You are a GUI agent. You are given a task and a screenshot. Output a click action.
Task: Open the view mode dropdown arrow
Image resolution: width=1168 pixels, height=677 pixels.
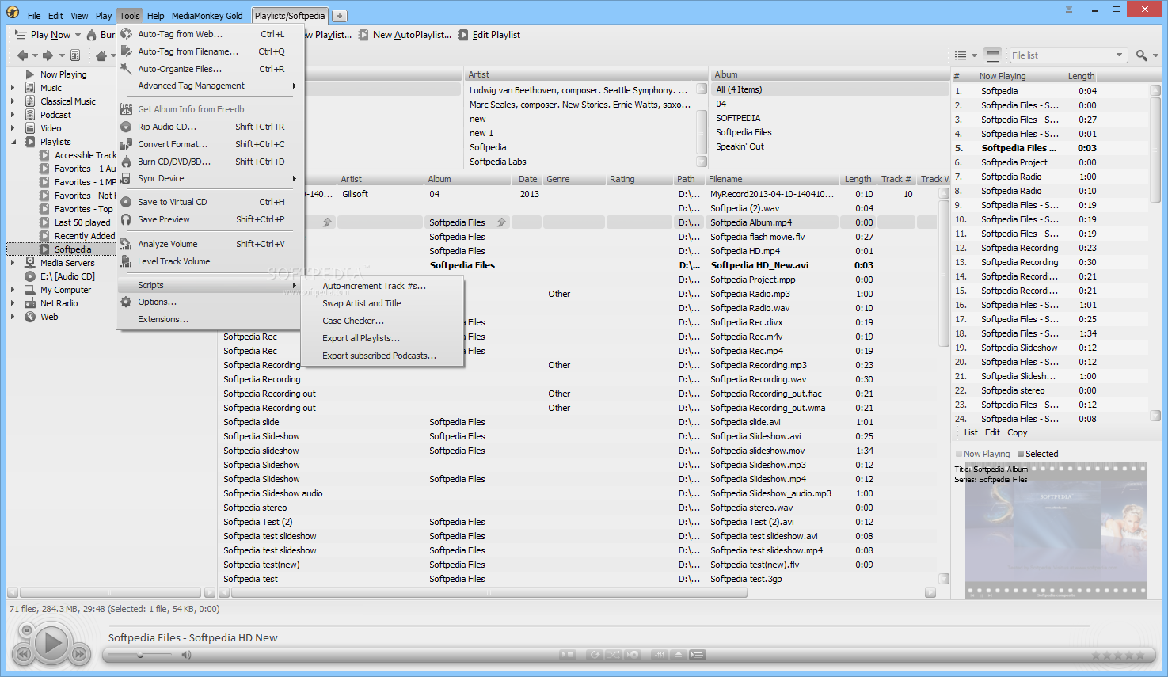tap(974, 55)
